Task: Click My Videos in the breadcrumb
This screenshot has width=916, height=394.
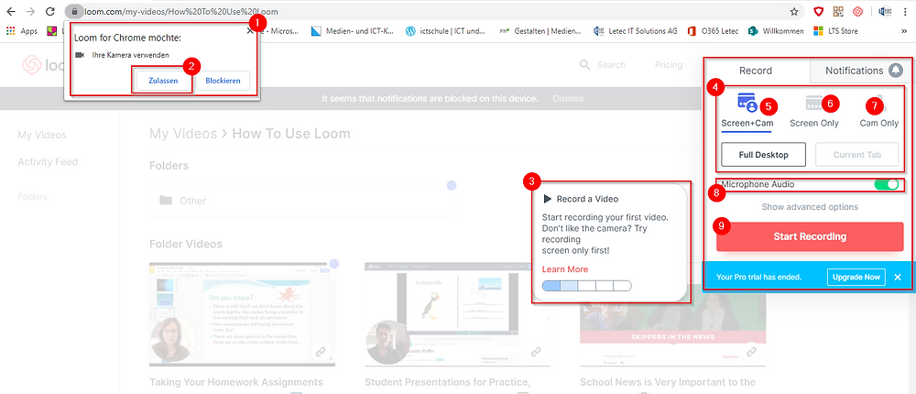Action: 183,134
